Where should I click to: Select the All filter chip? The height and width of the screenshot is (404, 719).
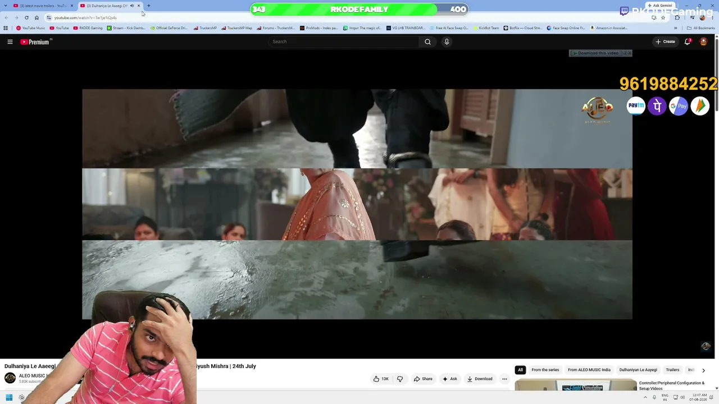520,370
